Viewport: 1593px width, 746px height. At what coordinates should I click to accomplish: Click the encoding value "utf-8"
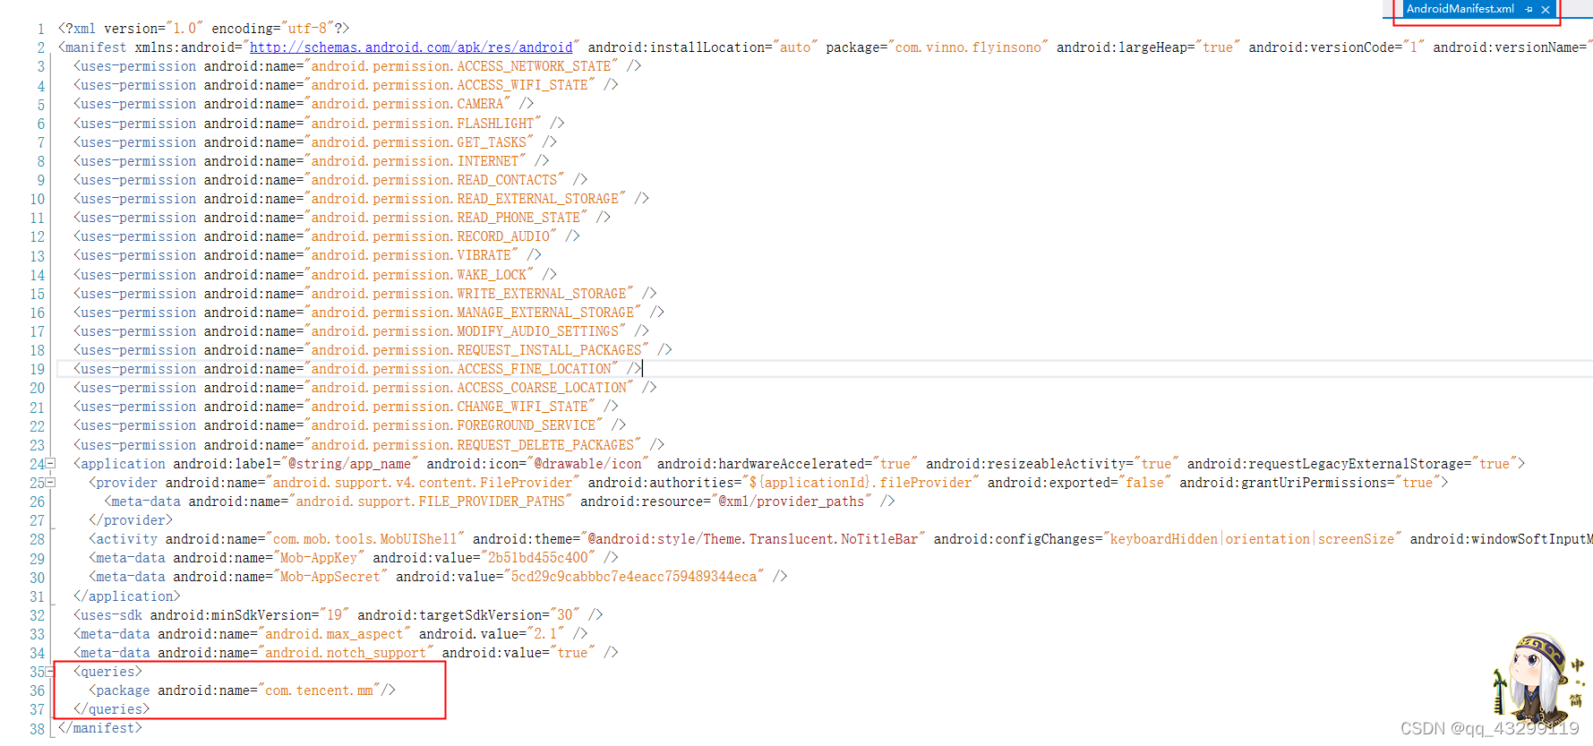click(x=307, y=29)
